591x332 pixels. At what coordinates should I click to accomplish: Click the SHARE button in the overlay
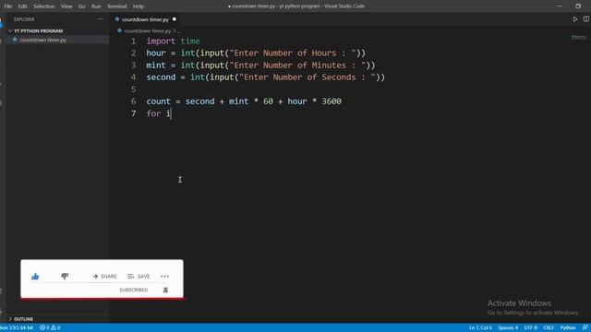[104, 277]
